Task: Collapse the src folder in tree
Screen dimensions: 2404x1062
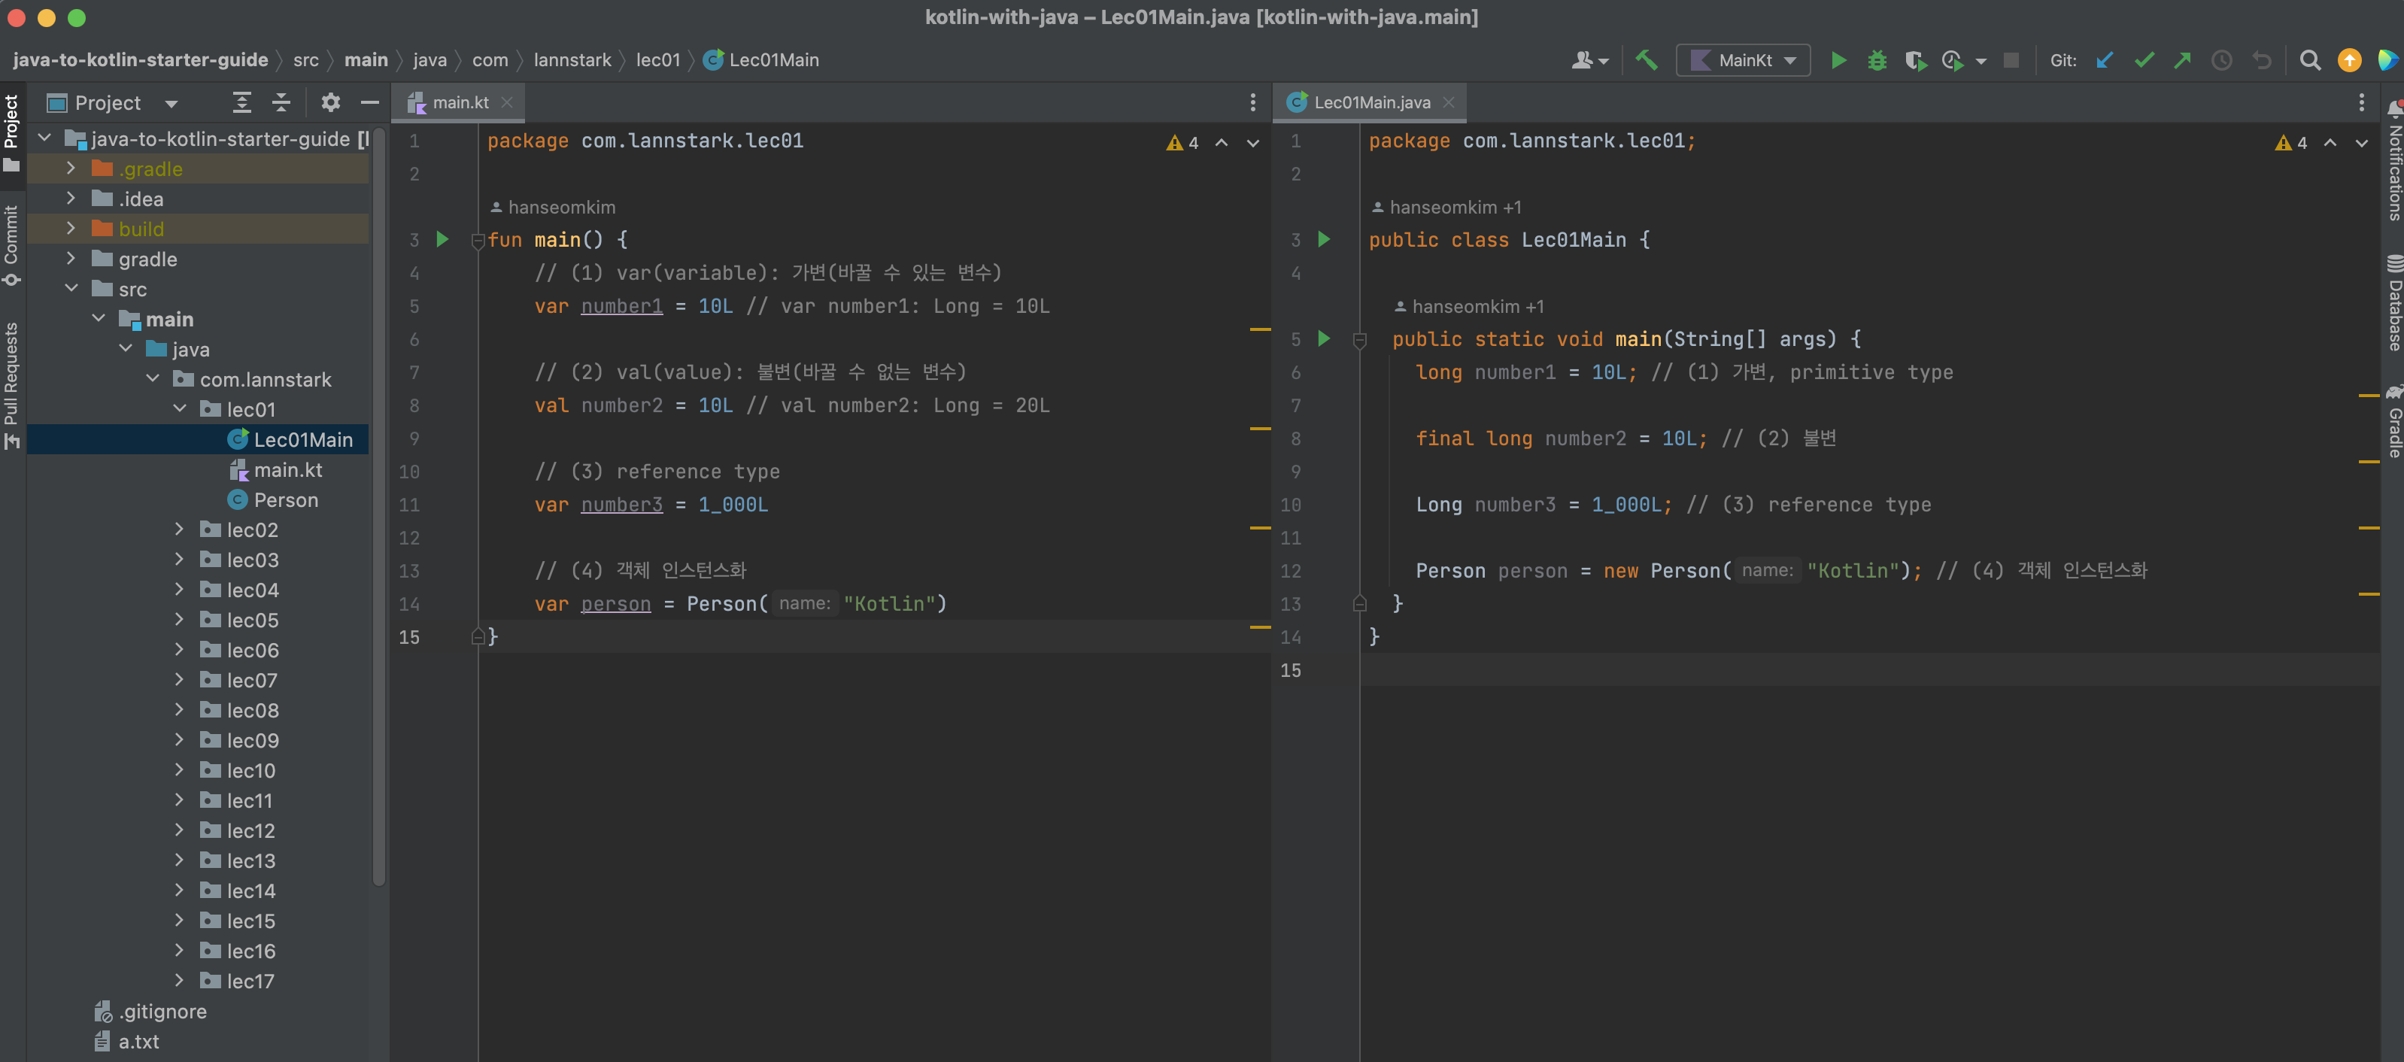Action: [x=71, y=290]
